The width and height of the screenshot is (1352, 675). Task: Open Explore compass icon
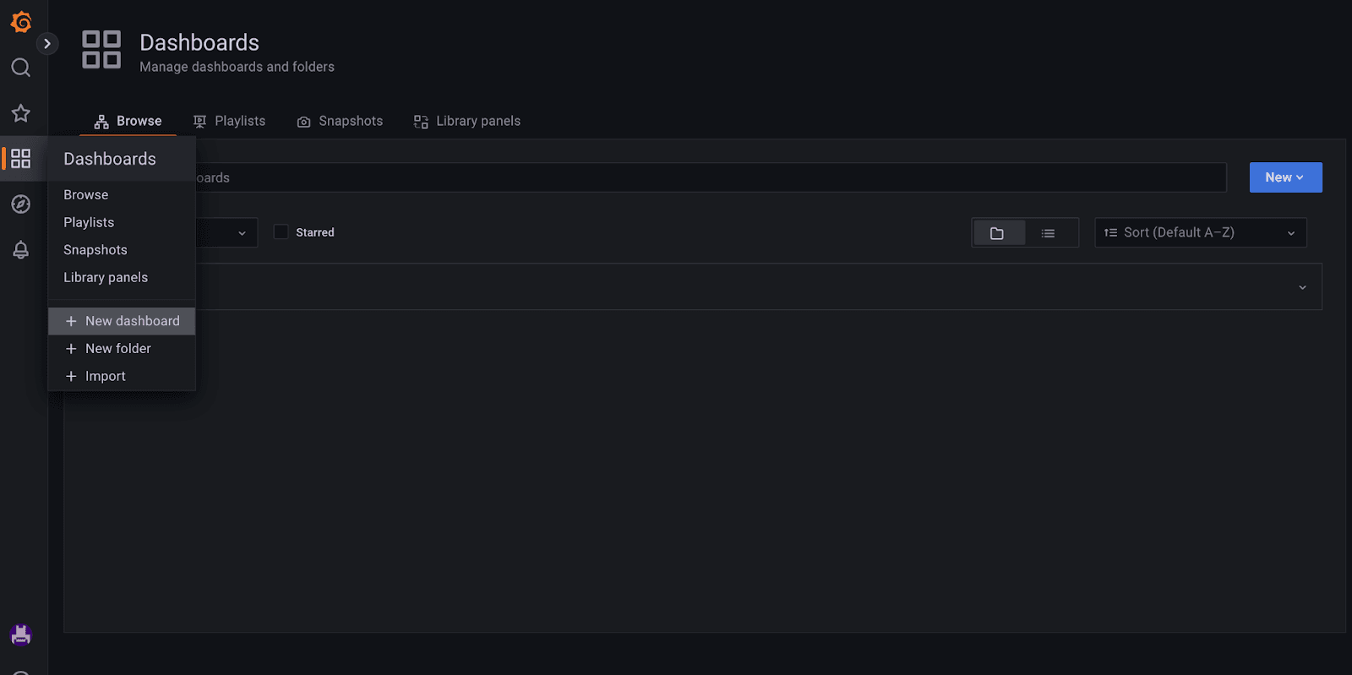pos(21,204)
